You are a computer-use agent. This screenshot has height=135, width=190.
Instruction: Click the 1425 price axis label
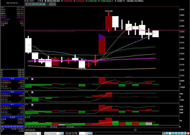click(x=182, y=10)
